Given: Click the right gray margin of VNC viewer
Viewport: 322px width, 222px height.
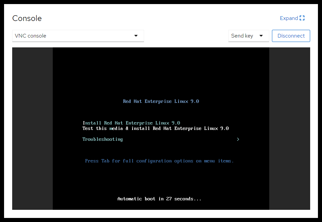Looking at the screenshot, I should (290, 129).
